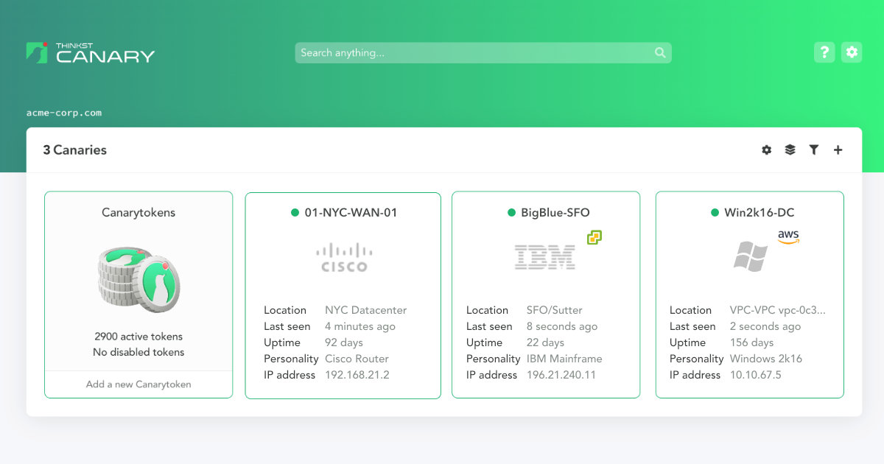Click the VMware badge on BigBlue-SFO
The height and width of the screenshot is (464, 884).
594,237
